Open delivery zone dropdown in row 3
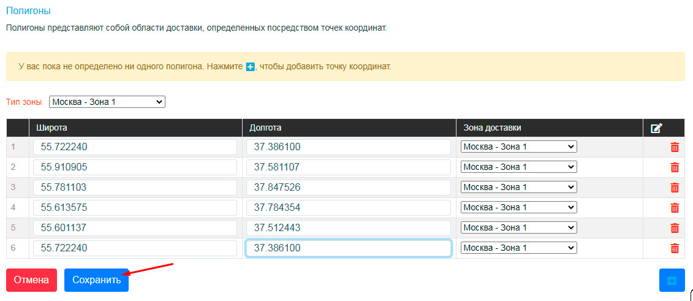 point(519,188)
